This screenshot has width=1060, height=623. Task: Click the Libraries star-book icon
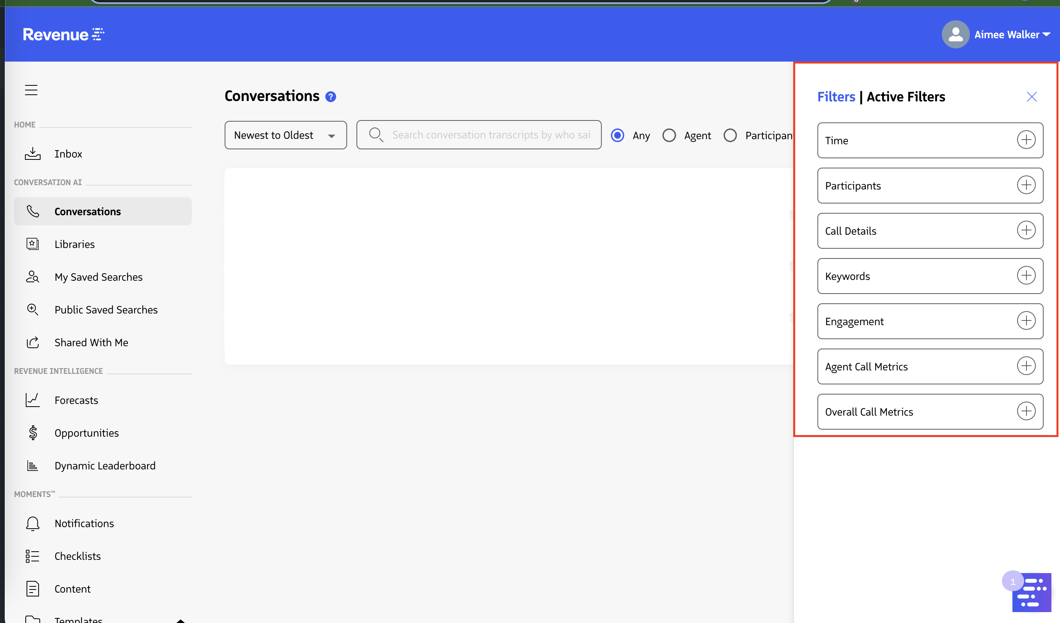pos(32,244)
